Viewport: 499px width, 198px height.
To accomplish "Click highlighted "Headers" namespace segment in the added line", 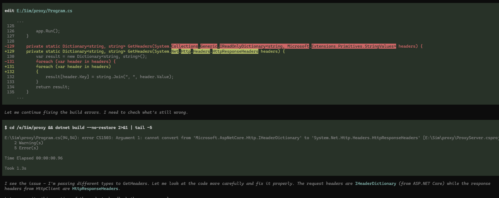I will pos(201,51).
